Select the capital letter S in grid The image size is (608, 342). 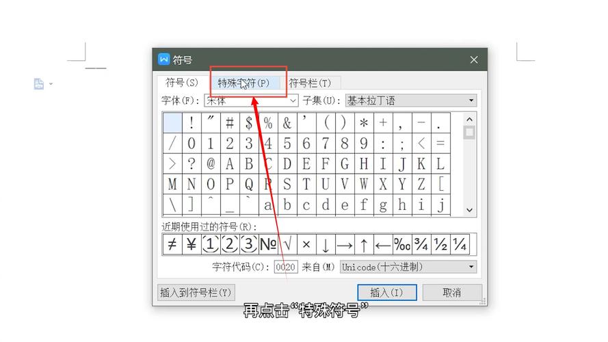pos(287,184)
